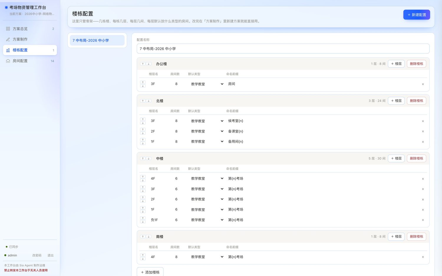
Task: Open 房间配置 in the sidebar
Action: [30, 61]
